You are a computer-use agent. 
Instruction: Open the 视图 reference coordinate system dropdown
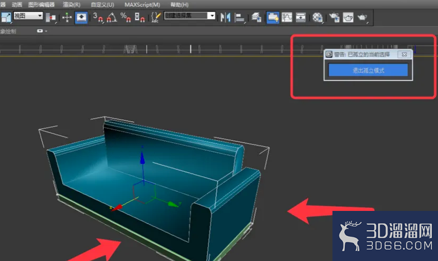tap(28, 16)
